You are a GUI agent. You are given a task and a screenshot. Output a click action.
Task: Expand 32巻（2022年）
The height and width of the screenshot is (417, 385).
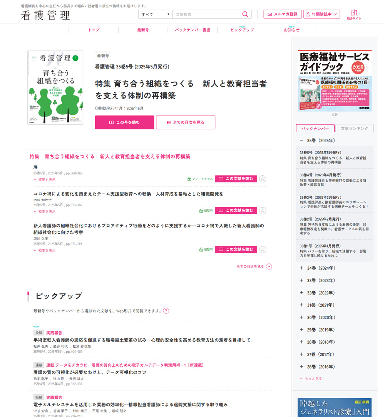(x=301, y=293)
